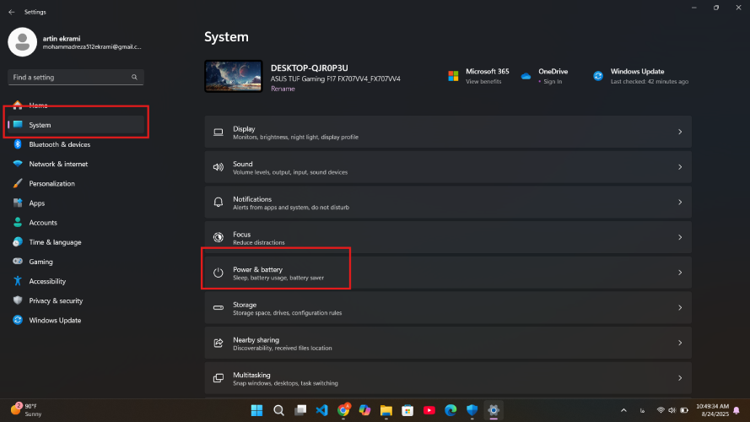The image size is (750, 422).
Task: Click the Gaming controller icon
Action: pos(18,262)
